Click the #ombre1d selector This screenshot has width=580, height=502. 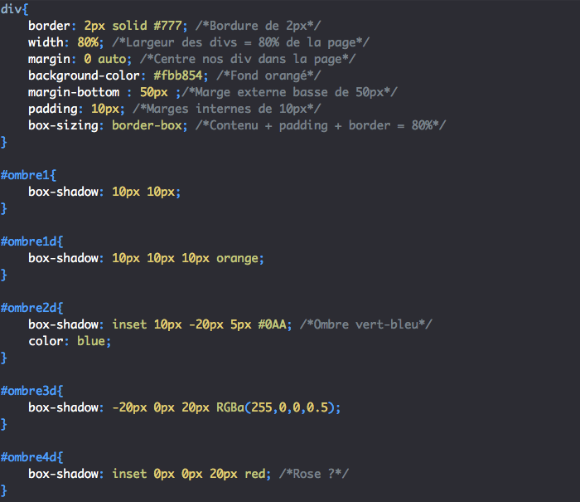pyautogui.click(x=30, y=241)
